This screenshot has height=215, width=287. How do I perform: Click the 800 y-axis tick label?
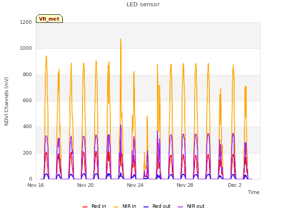pos(27,75)
